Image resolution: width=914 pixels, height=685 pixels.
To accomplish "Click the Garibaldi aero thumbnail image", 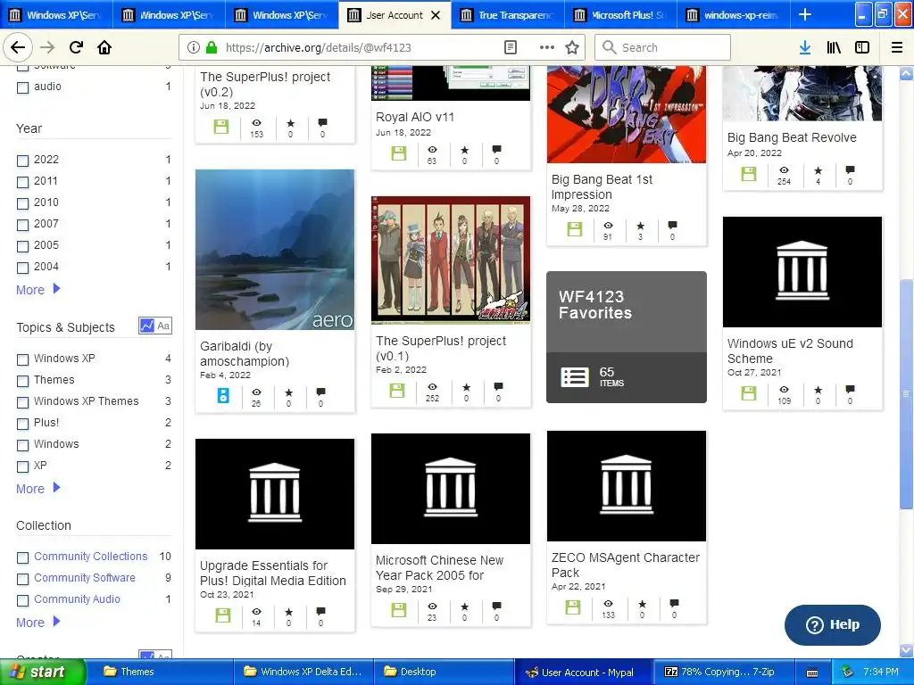I will 275,250.
